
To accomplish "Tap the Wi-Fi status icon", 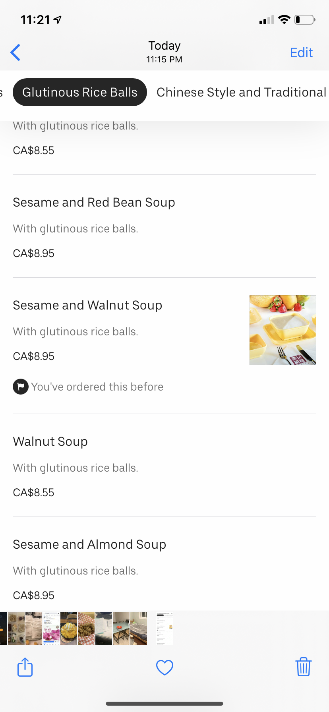I will click(284, 19).
